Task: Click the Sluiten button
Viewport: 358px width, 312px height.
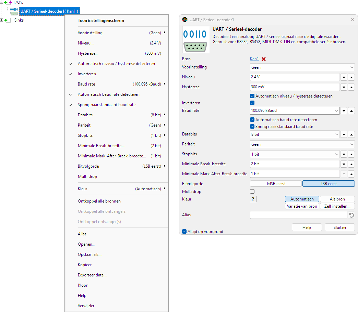Action: [x=340, y=227]
